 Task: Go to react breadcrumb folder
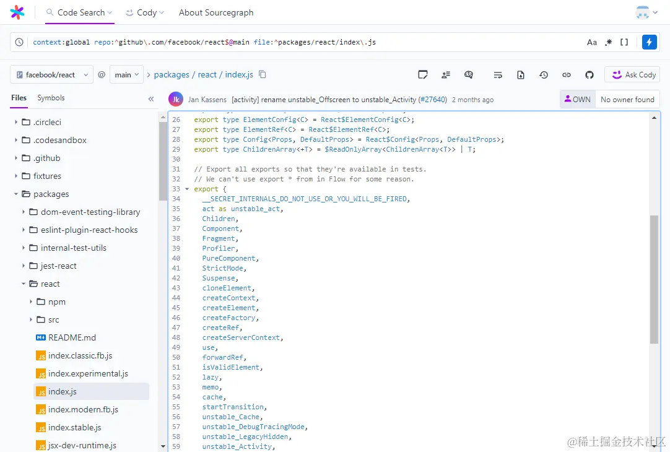tap(207, 75)
